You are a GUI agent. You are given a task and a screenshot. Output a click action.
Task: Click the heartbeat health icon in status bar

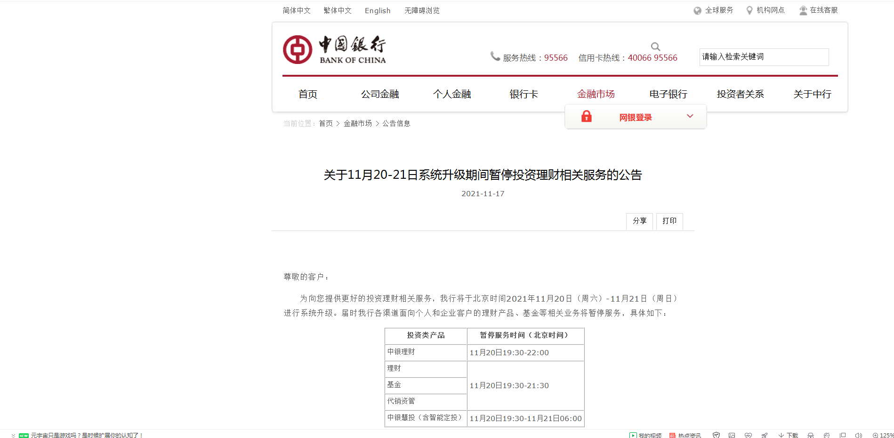[x=748, y=435]
